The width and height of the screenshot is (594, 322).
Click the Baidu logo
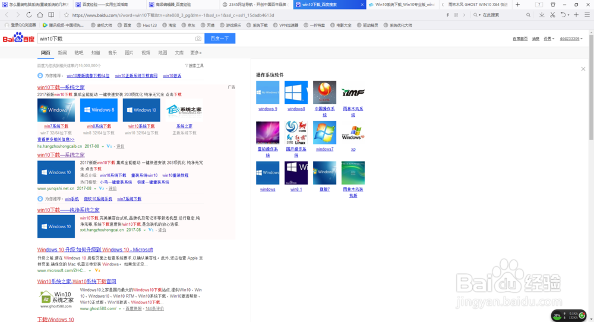[18, 38]
